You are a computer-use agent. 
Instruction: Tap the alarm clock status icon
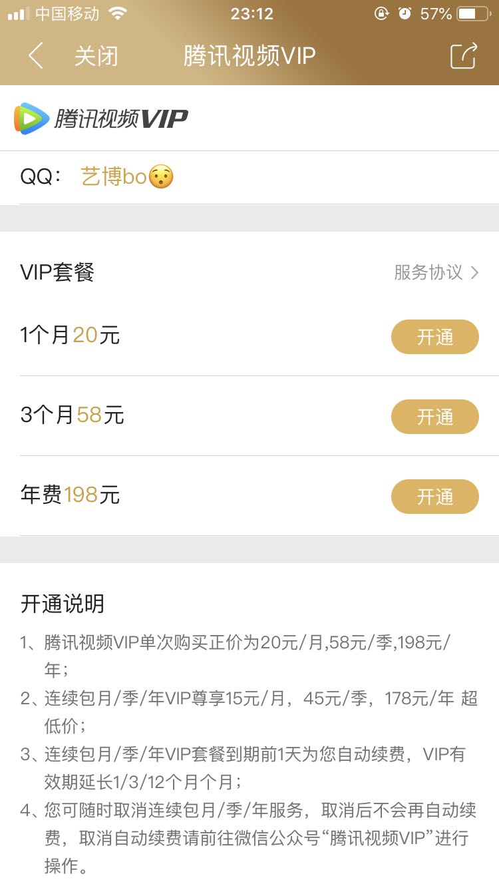[x=405, y=13]
